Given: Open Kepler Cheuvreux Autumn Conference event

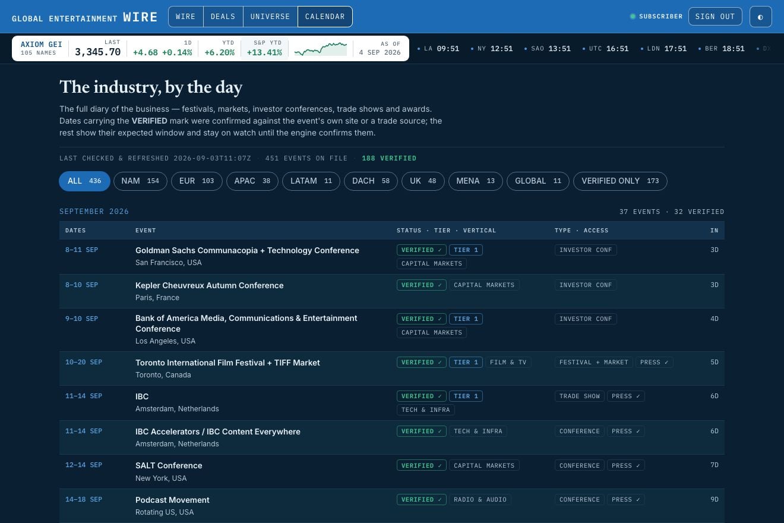Looking at the screenshot, I should point(210,285).
